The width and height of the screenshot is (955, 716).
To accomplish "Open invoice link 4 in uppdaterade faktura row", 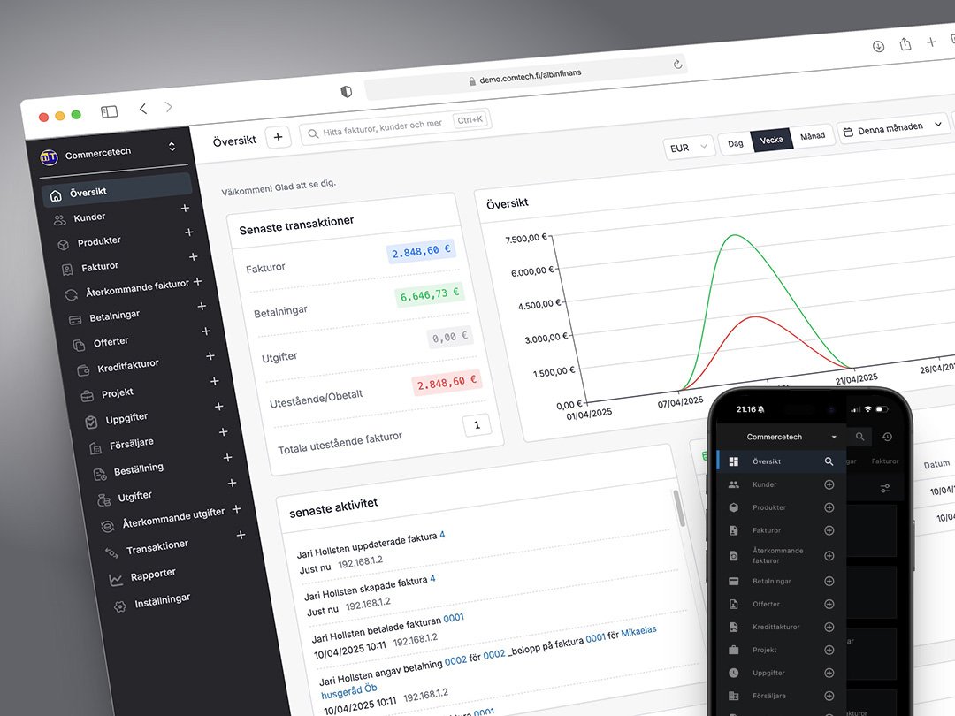I will [442, 534].
